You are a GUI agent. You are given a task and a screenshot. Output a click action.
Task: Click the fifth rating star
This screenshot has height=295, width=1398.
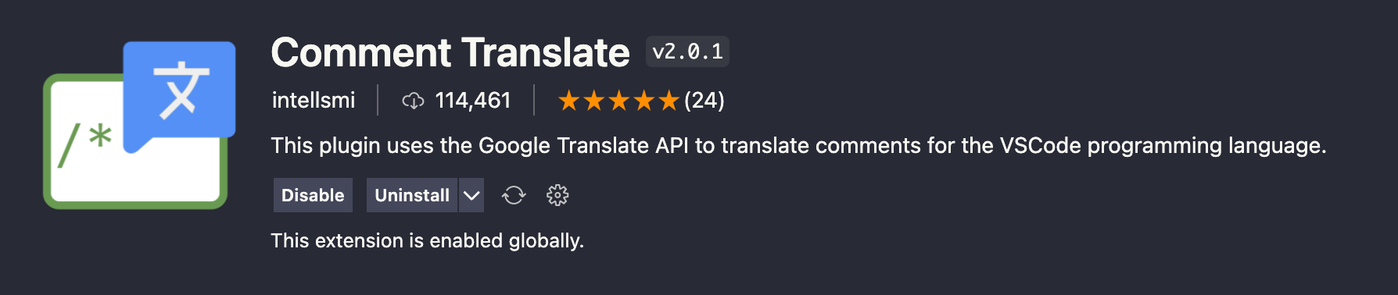[669, 101]
